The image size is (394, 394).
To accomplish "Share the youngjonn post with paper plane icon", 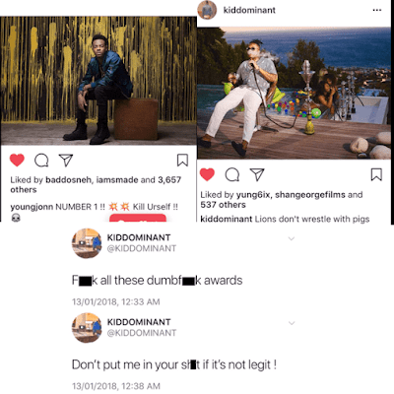I will click(66, 160).
